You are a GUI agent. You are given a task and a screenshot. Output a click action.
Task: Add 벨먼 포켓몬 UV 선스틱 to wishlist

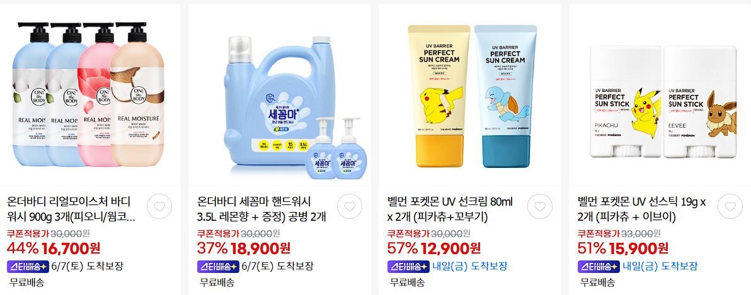730,206
